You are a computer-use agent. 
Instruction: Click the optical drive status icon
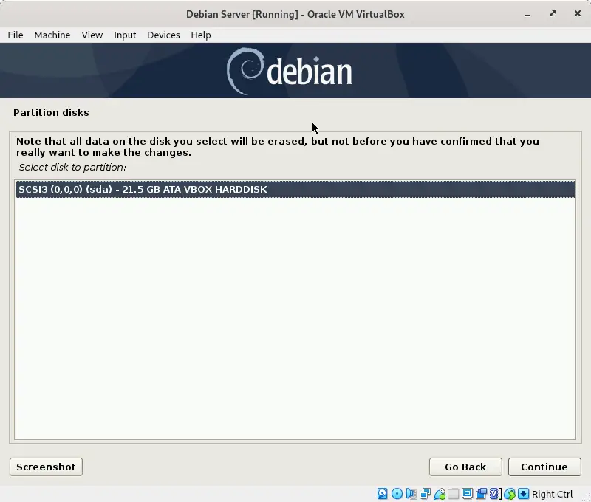pyautogui.click(x=397, y=494)
